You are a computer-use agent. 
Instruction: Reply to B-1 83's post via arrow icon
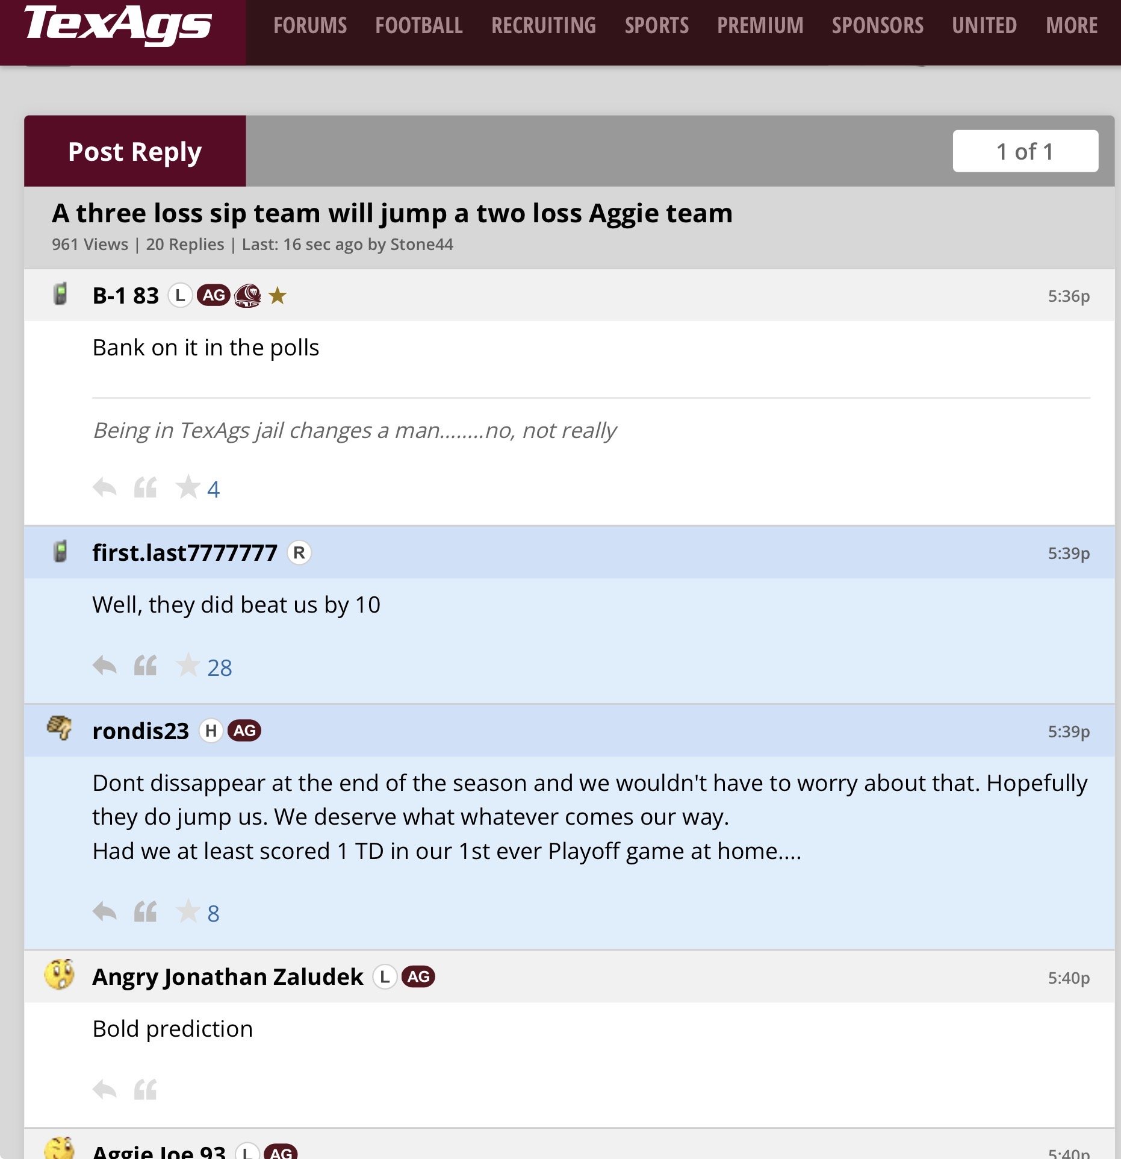105,487
